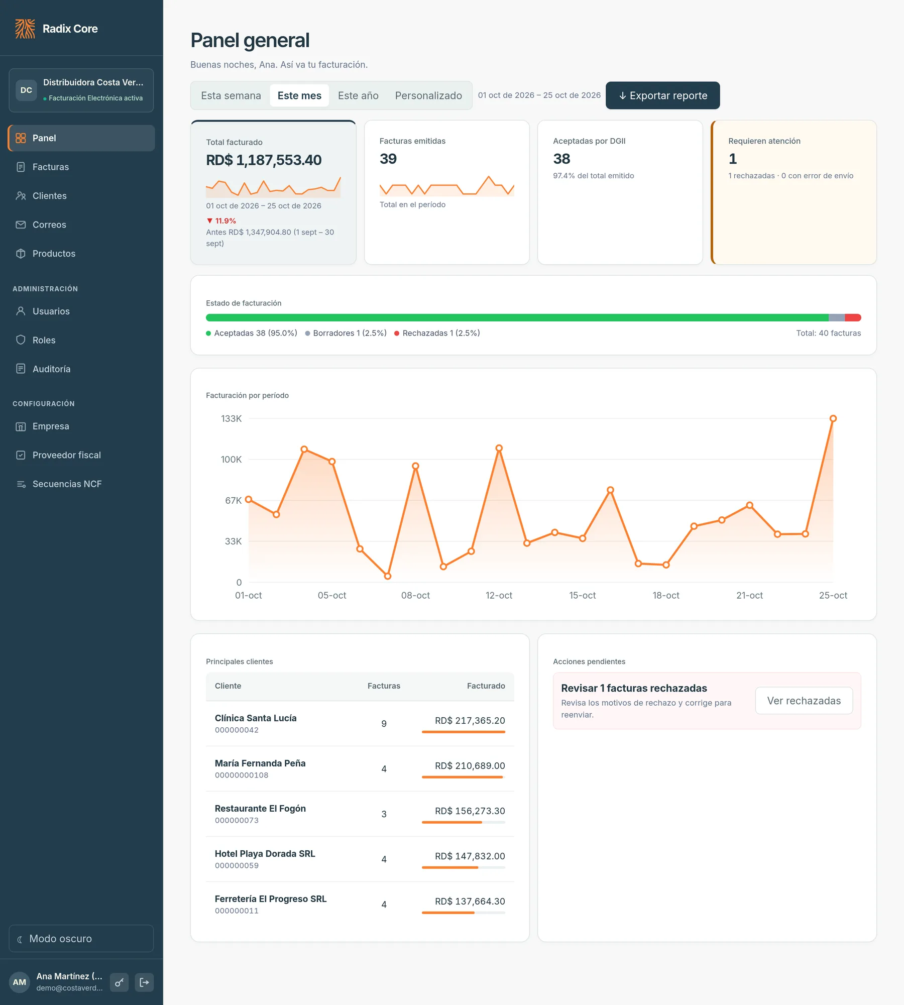Viewport: 904px width, 1005px height.
Task: Click the 01 oct – 25 oct date range text
Action: pos(539,95)
